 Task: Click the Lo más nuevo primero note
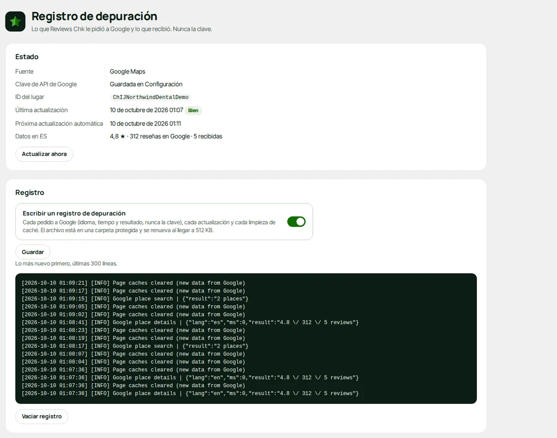tap(66, 263)
